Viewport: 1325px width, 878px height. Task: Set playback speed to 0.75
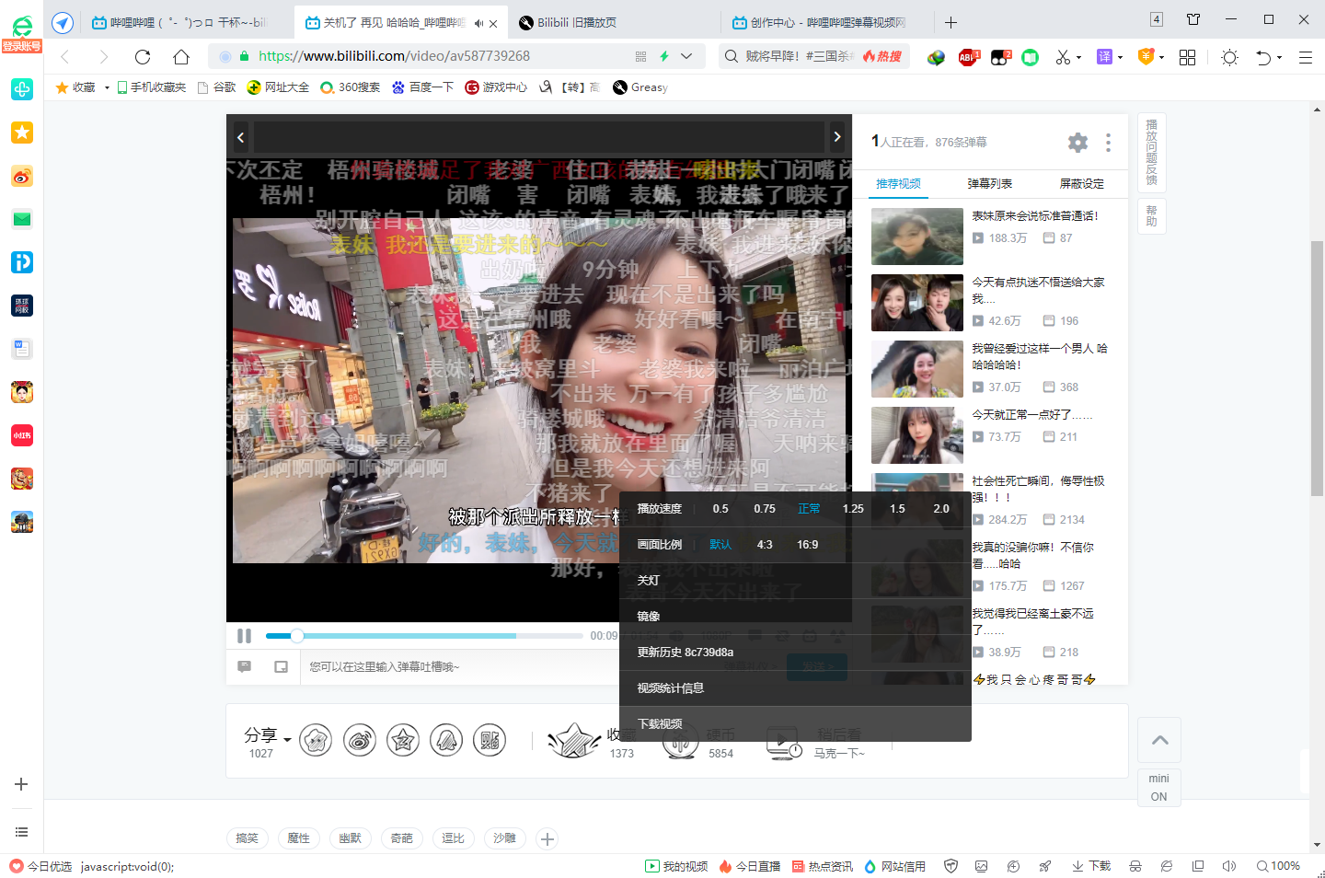click(x=765, y=509)
